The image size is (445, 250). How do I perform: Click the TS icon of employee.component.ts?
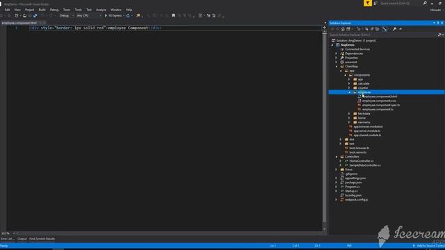pos(359,110)
